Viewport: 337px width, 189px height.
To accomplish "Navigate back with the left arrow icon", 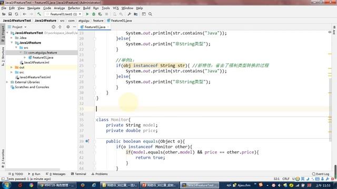I will (25, 14).
